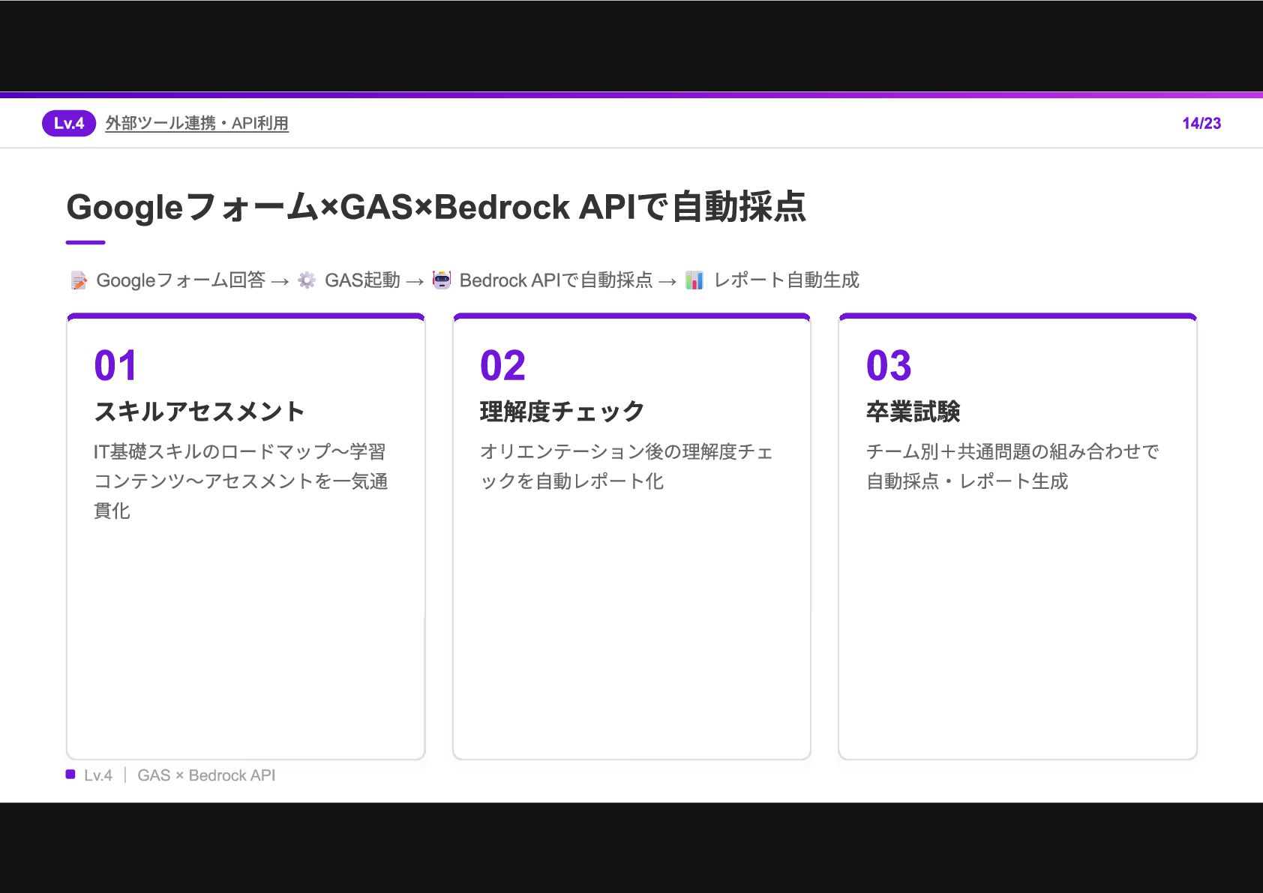Click the GAS起動 flow step text
The width and height of the screenshot is (1263, 893).
362,280
